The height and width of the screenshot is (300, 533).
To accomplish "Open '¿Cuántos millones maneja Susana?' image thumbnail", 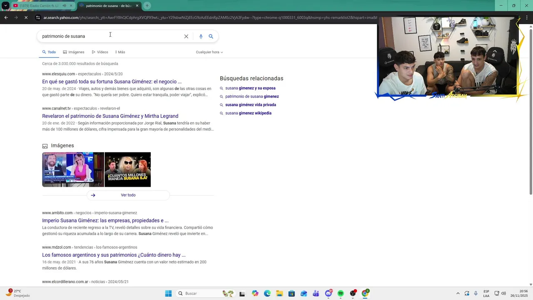I will pos(127,170).
